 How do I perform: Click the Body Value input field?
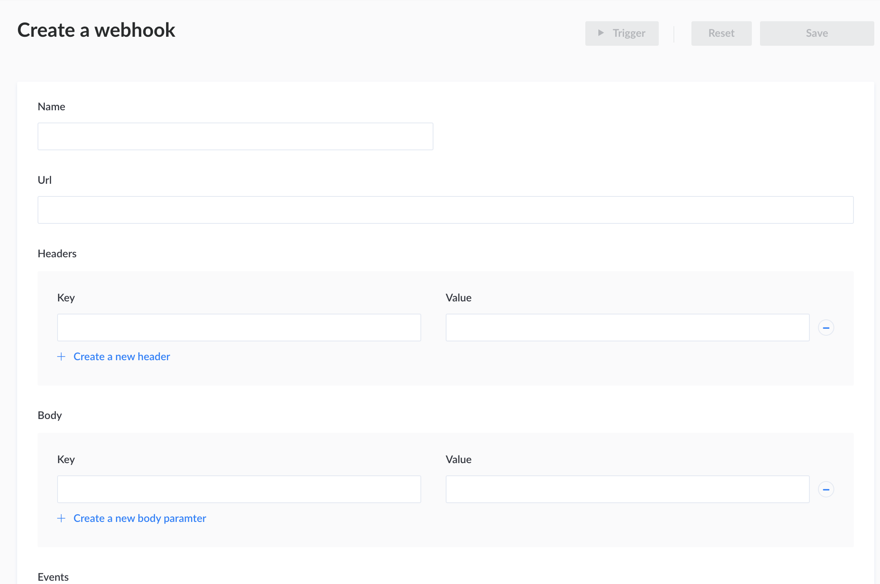[x=627, y=490]
